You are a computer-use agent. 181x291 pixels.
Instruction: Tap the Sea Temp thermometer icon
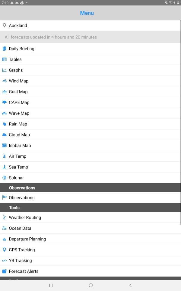[x=4, y=167]
